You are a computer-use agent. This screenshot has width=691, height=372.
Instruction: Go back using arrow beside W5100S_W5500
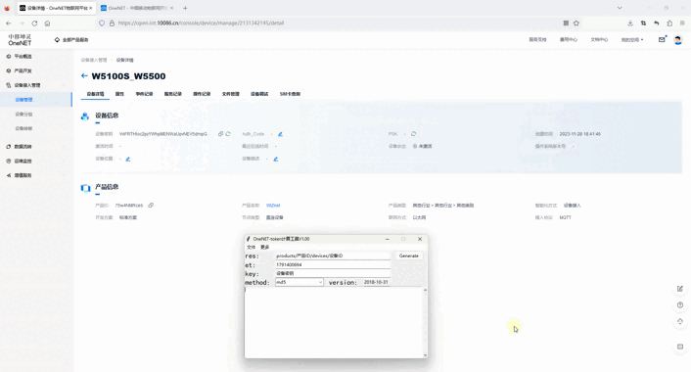[x=84, y=75]
